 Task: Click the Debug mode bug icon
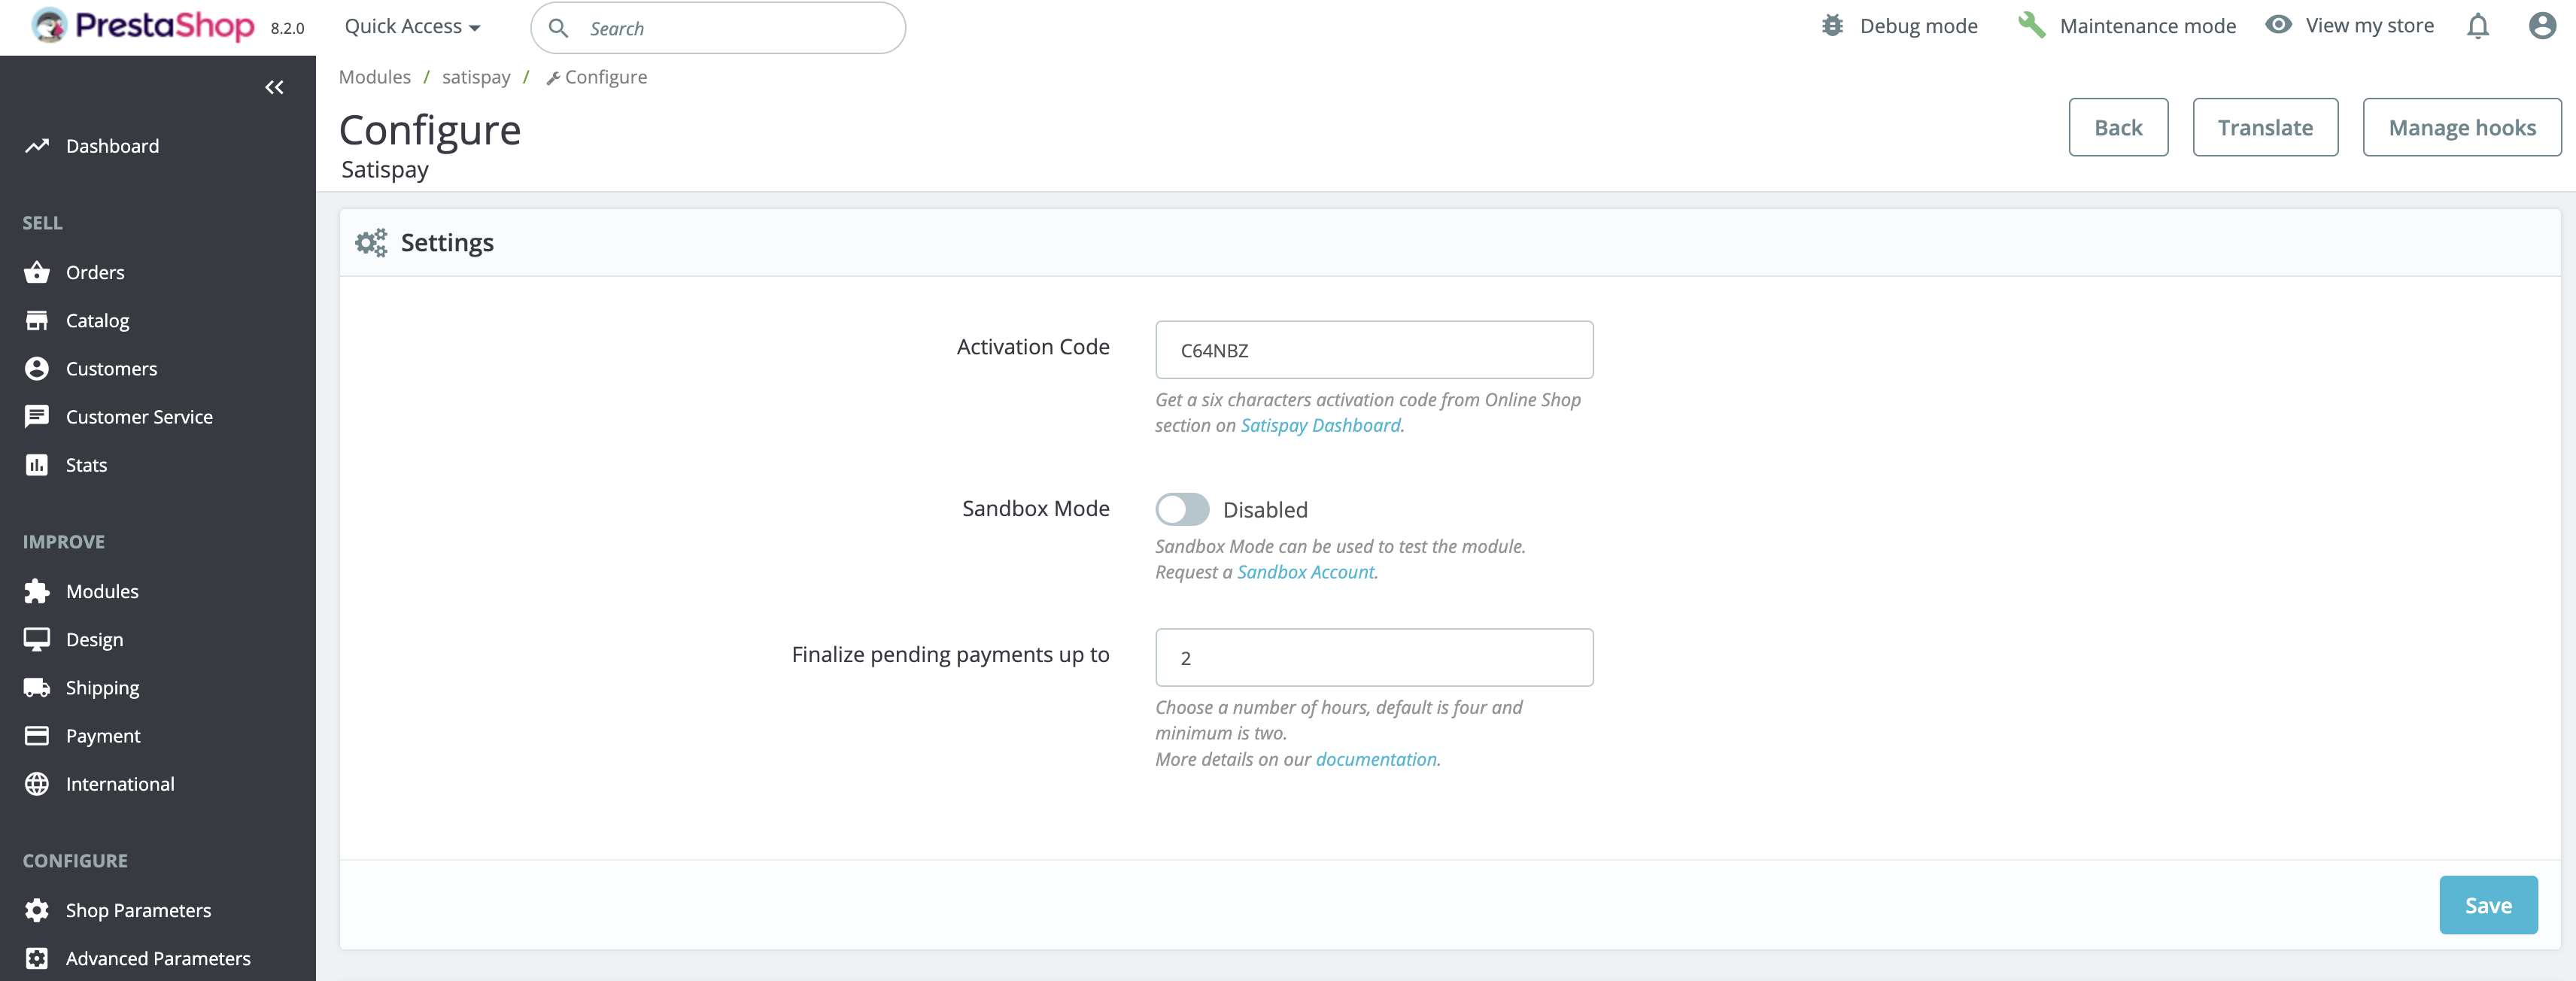click(1831, 26)
